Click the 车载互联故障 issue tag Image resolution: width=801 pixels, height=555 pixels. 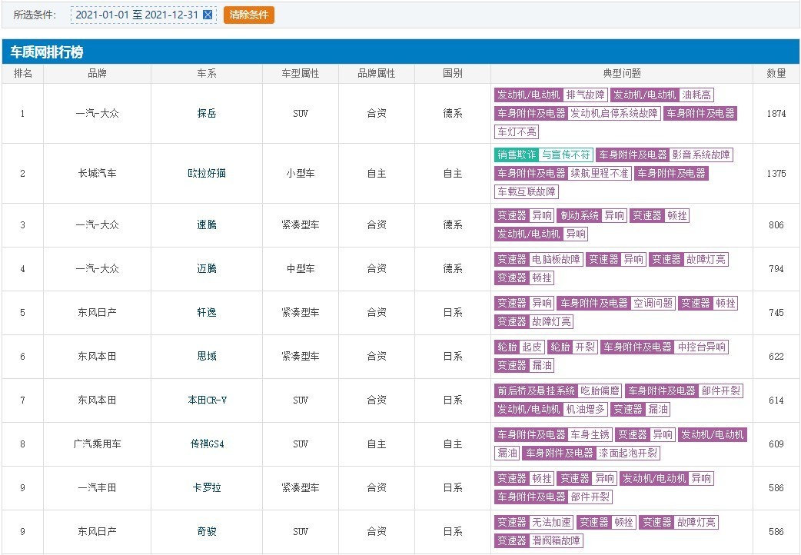pos(527,191)
